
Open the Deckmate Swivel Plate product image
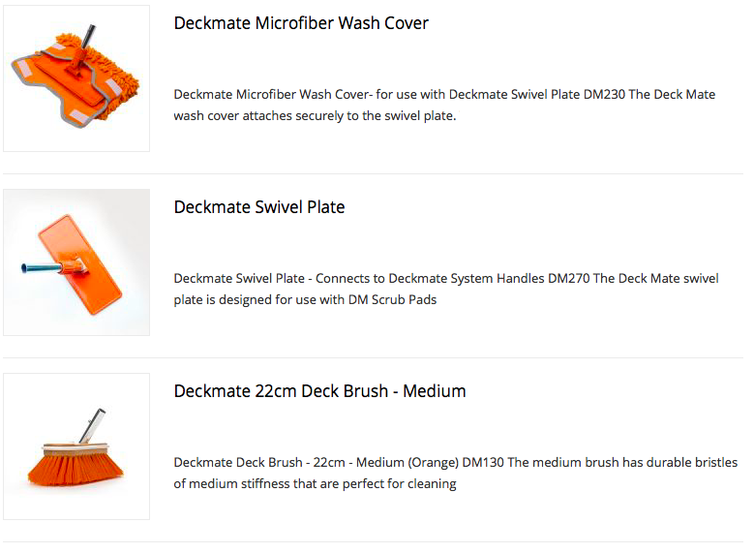[76, 262]
